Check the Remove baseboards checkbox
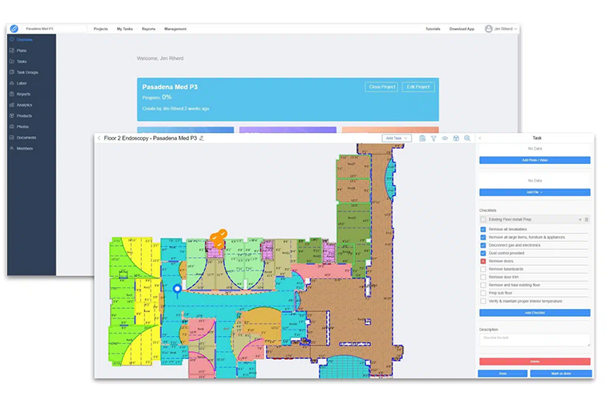The image size is (606, 402). coord(483,269)
